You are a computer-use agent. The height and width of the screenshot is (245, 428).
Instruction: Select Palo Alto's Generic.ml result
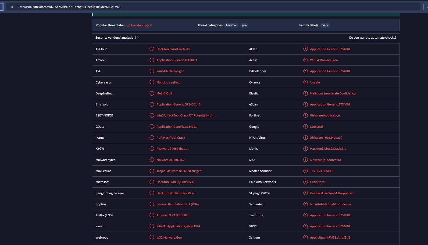(x=318, y=182)
